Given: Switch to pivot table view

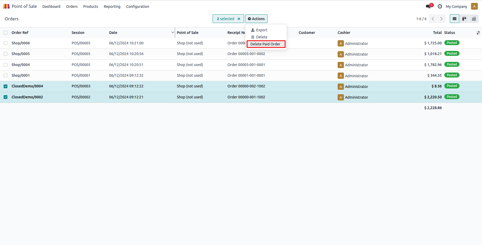Looking at the screenshot, I should pyautogui.click(x=474, y=19).
